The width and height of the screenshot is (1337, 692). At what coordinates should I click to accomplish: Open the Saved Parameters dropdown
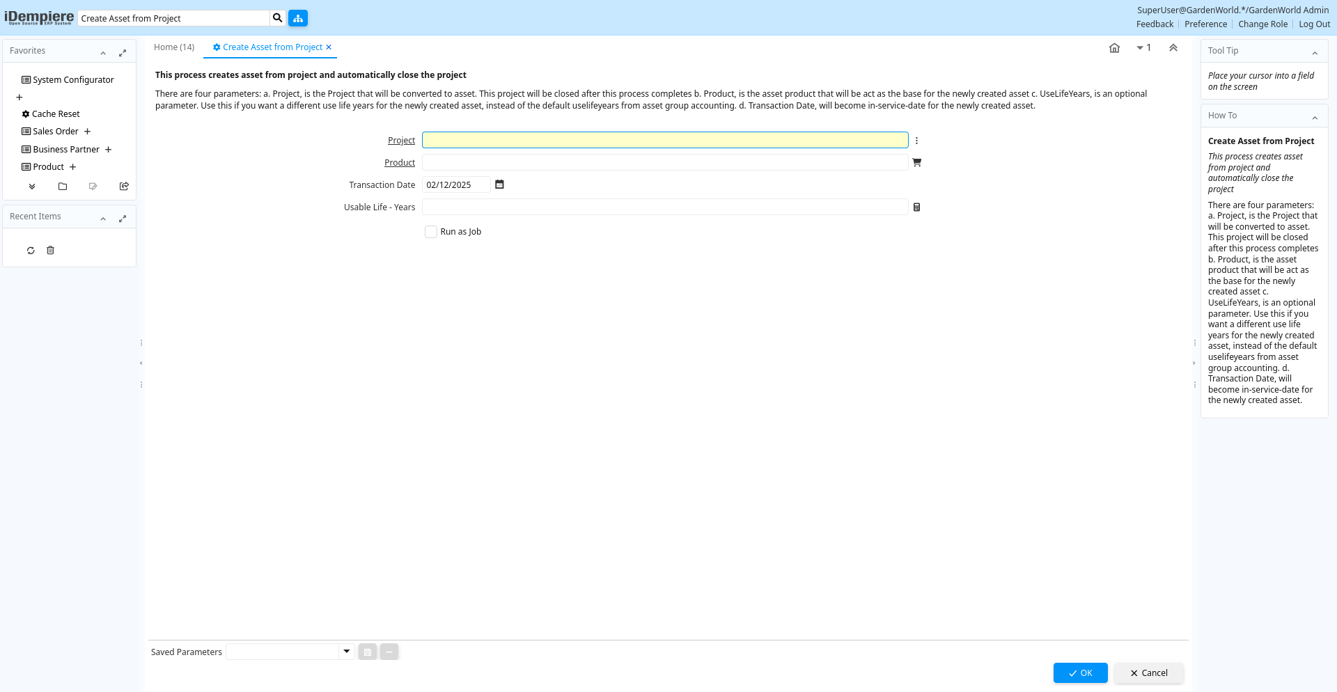tap(346, 652)
